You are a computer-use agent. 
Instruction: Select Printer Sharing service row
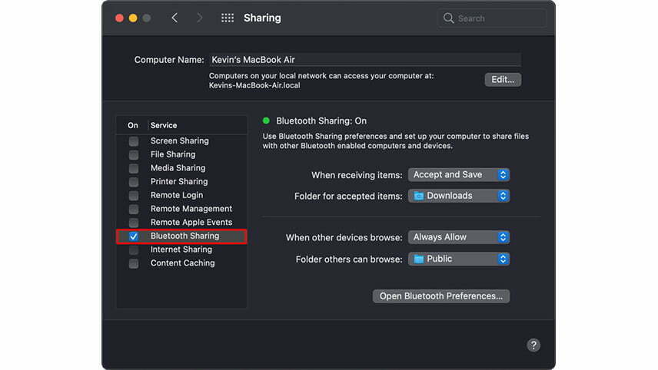click(x=181, y=181)
